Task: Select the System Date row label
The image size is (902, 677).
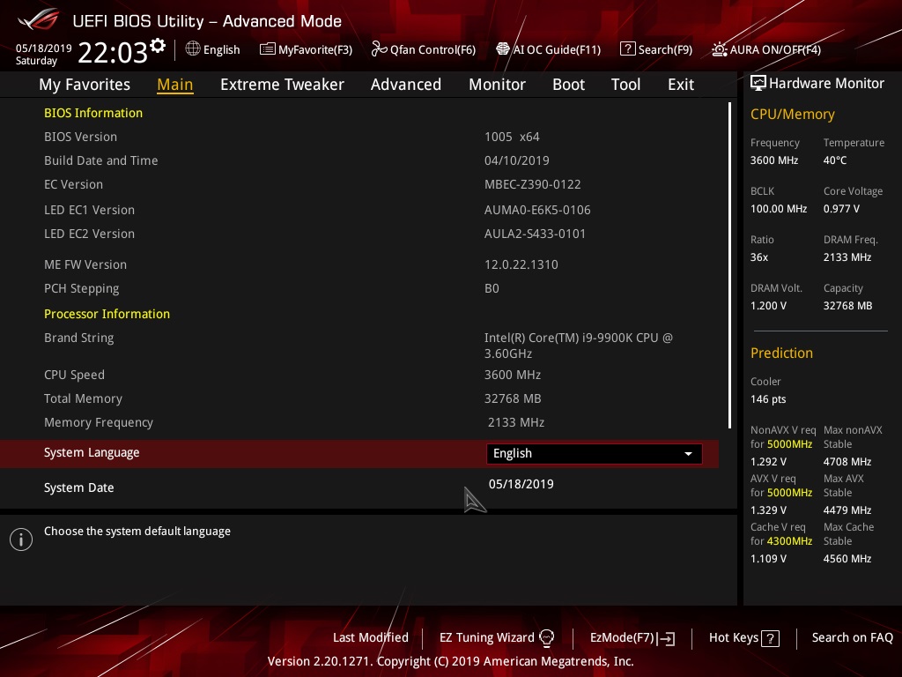Action: 78,487
